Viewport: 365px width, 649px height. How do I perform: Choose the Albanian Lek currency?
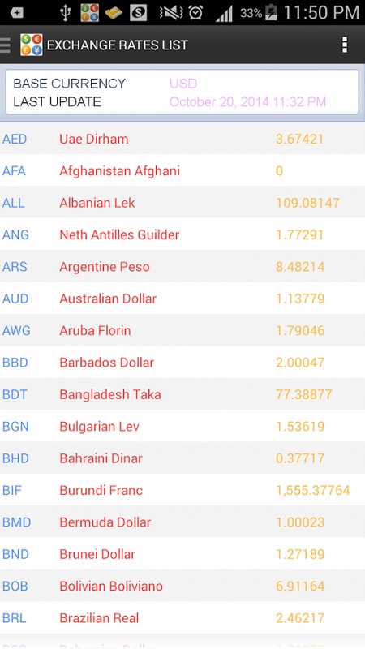pos(182,202)
